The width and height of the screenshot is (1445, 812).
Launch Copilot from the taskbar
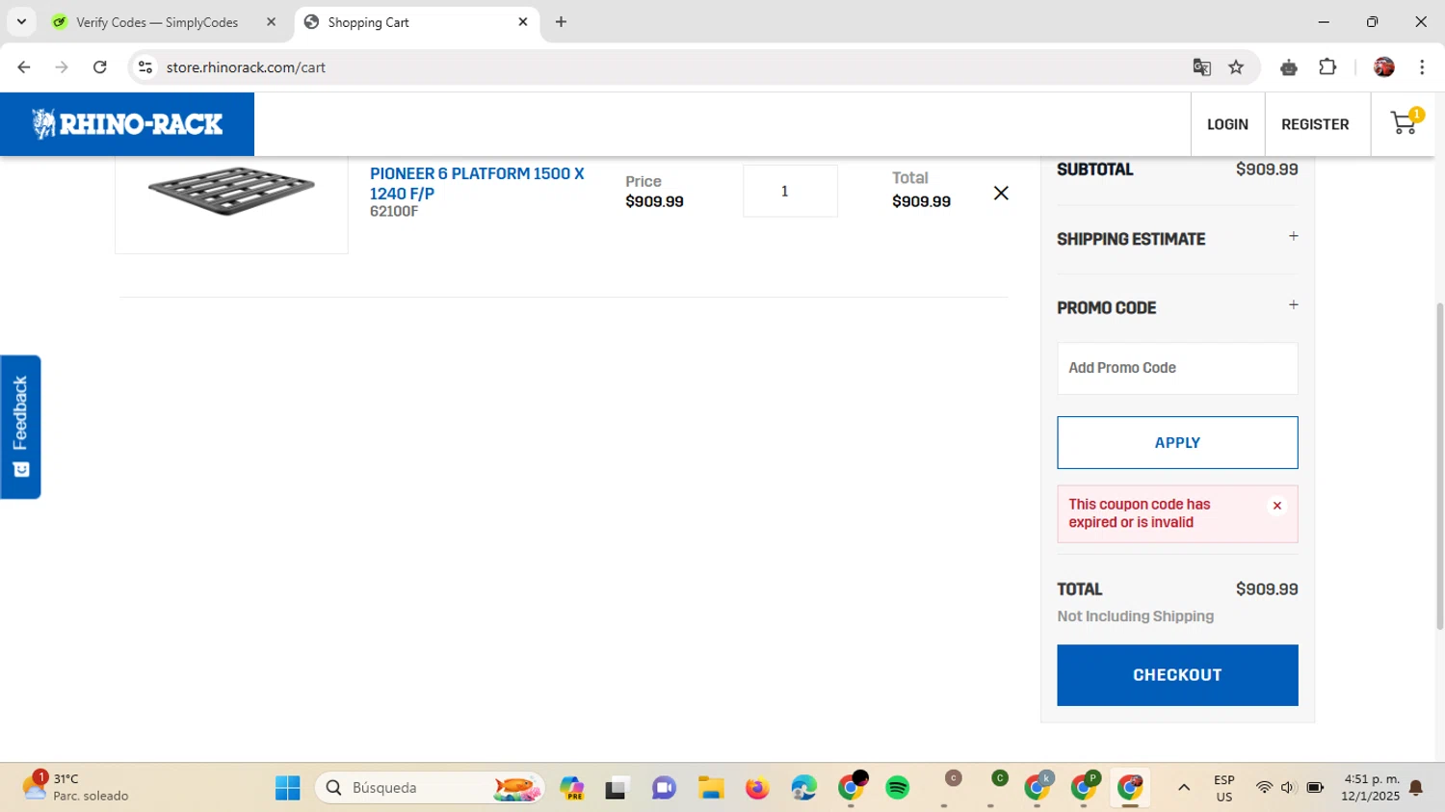(x=572, y=788)
